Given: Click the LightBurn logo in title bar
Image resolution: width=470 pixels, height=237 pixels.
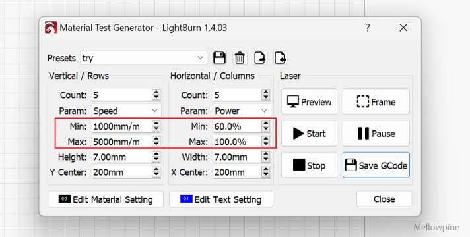Looking at the screenshot, I should point(51,28).
